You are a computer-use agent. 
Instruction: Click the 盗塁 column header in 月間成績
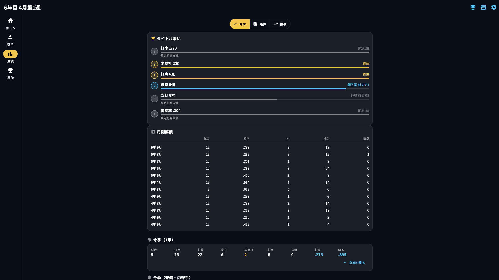click(x=366, y=139)
